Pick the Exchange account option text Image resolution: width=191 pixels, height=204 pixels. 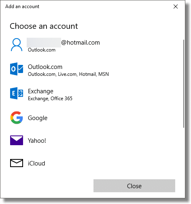coord(40,91)
